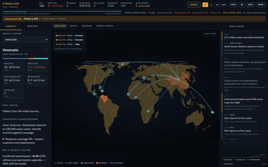Collapse the left country panel

(x=47, y=26)
